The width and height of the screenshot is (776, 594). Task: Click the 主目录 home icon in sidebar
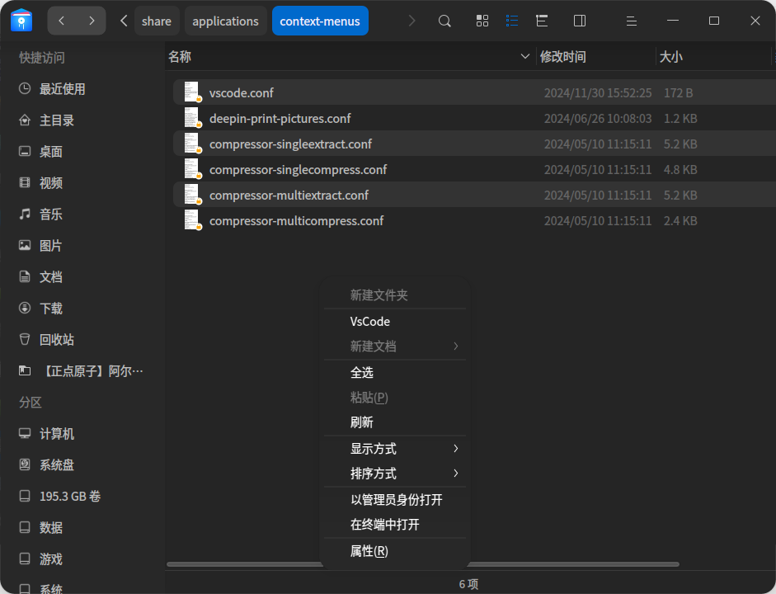[24, 120]
